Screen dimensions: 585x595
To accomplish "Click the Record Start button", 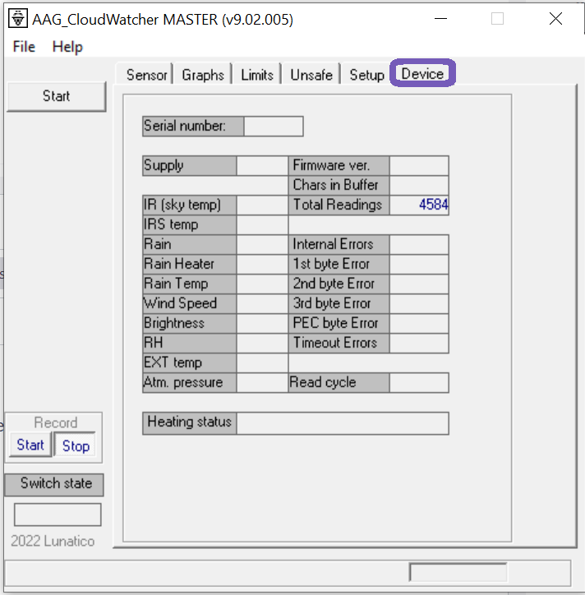I will click(30, 445).
